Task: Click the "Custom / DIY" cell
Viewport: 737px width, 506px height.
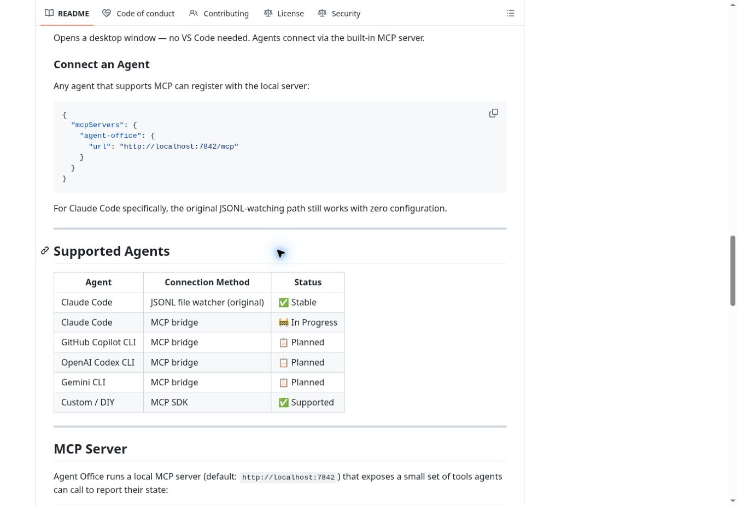Action: click(98, 402)
